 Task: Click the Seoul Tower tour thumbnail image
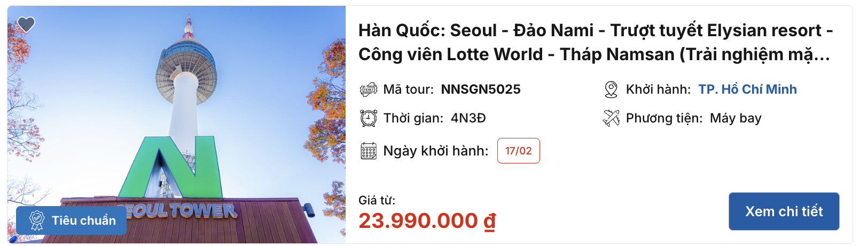point(177,125)
